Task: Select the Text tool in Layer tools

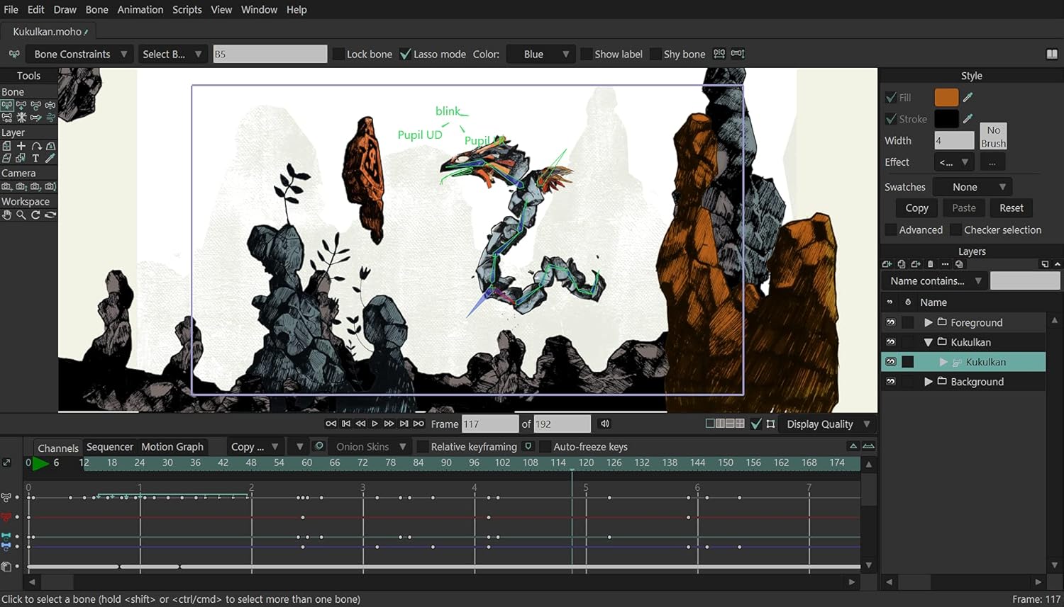Action: (35, 159)
